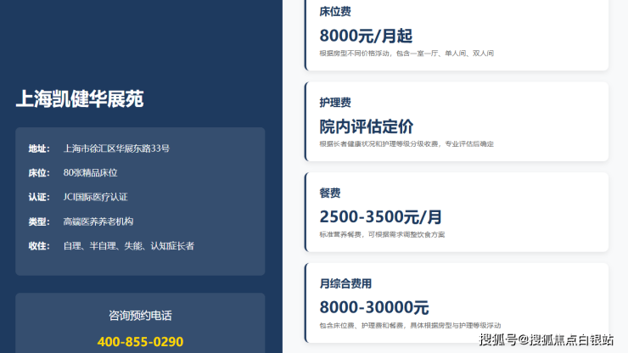Select the 8000-30000元 price
Image resolution: width=628 pixels, height=353 pixels.
tap(374, 308)
